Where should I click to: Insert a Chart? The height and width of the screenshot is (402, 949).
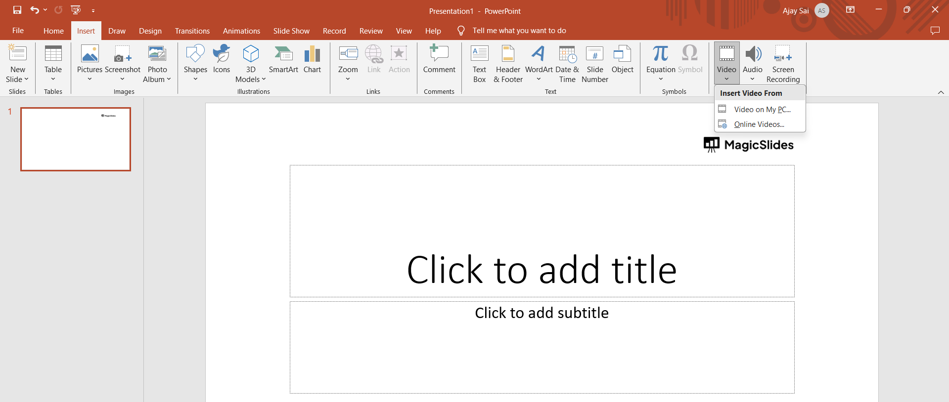click(x=312, y=59)
